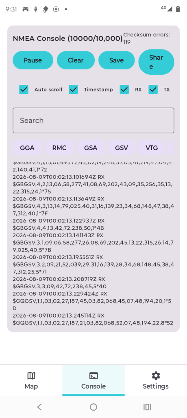
Task: Uncheck the TX checkbox
Action: tap(153, 89)
